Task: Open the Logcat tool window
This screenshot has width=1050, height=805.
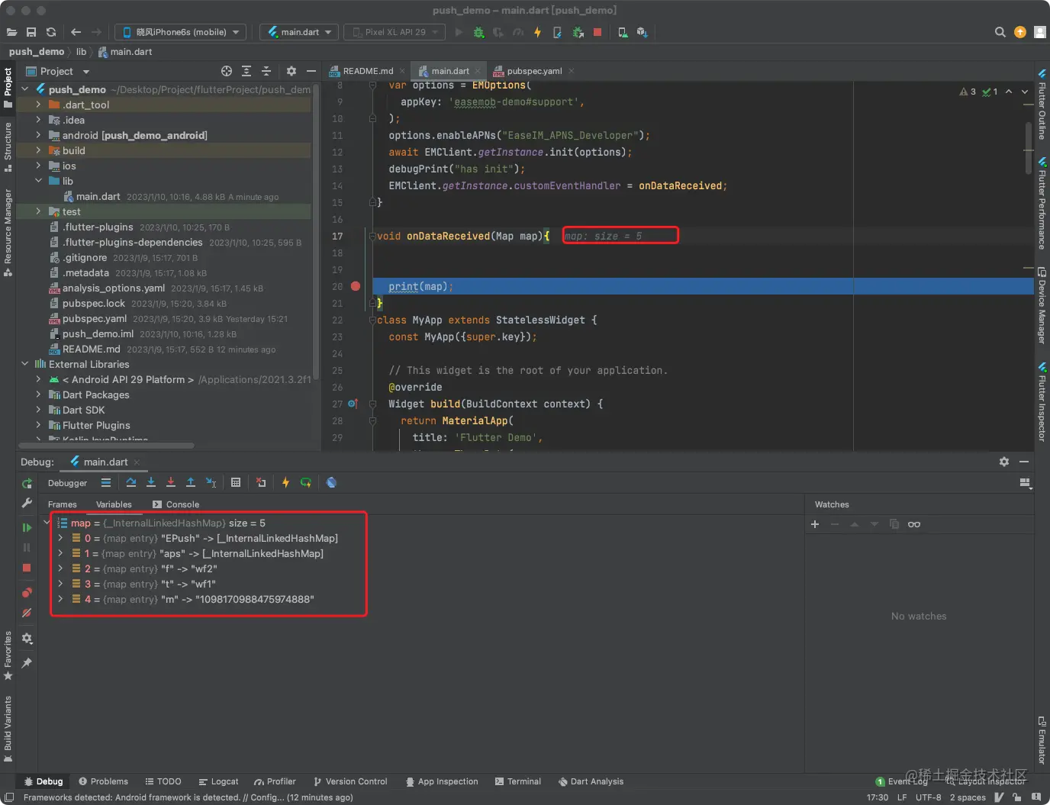Action: (x=218, y=781)
